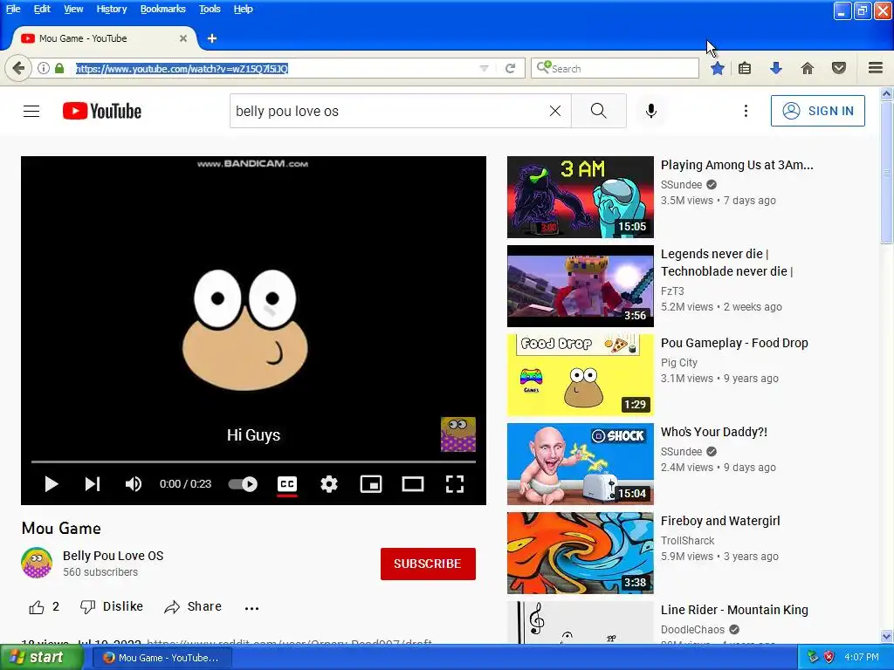The width and height of the screenshot is (894, 670).
Task: Open the File menu
Action: (13, 9)
